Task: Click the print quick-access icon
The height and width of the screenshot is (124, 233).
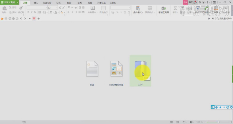Action: click(13, 19)
